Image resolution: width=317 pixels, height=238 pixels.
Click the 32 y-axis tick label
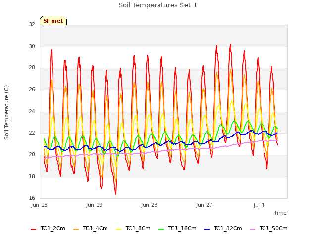pyautogui.click(x=32, y=24)
